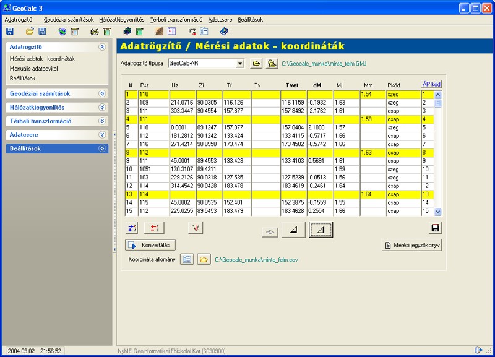Click the table icon with red square
495x357 pixels.
tap(172, 32)
